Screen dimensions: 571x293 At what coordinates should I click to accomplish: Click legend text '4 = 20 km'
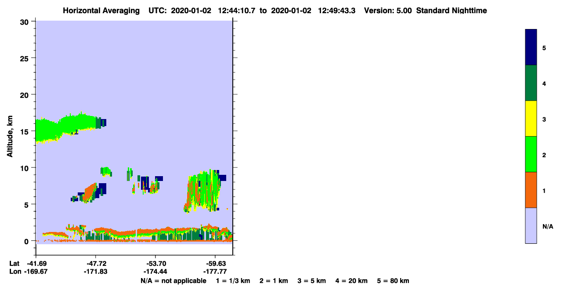[x=352, y=281]
